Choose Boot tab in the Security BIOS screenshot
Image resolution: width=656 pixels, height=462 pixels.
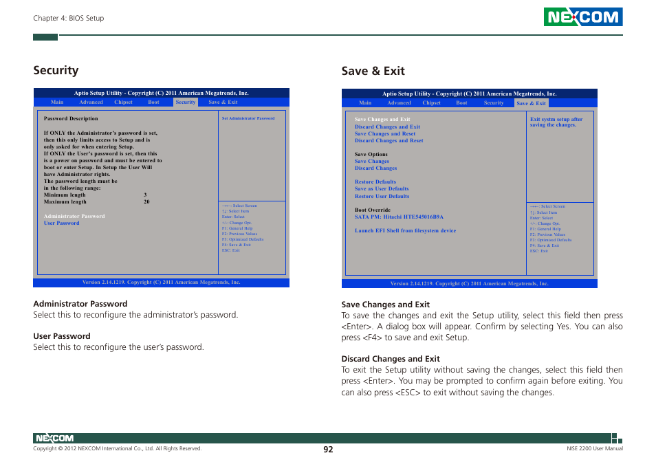coord(153,102)
